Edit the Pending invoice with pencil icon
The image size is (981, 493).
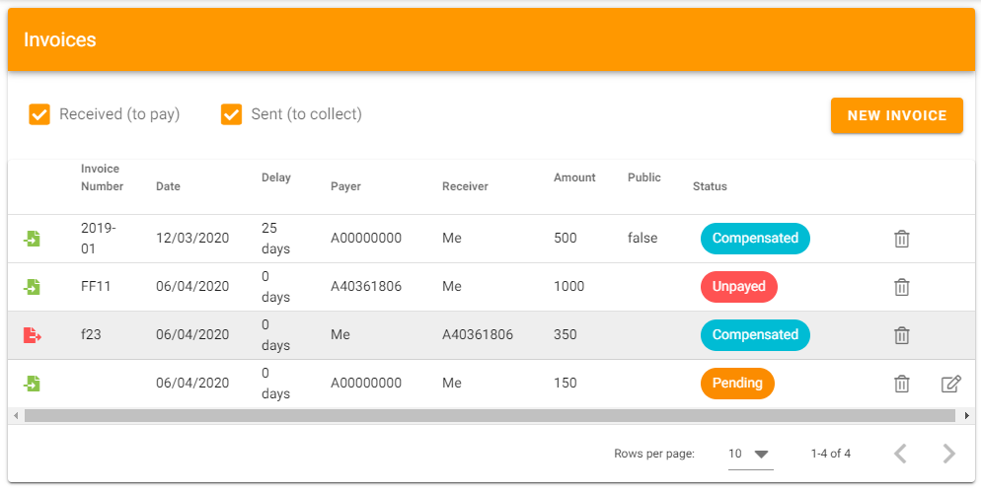(950, 383)
